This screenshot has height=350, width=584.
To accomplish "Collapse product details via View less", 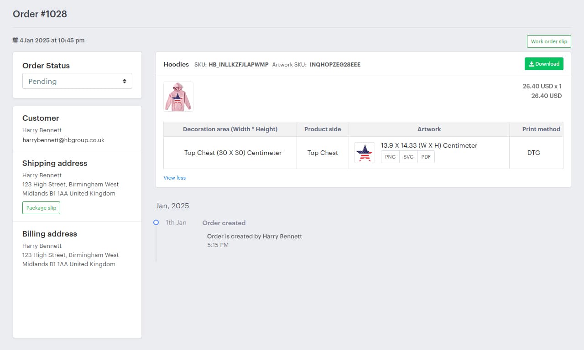I will pyautogui.click(x=174, y=178).
